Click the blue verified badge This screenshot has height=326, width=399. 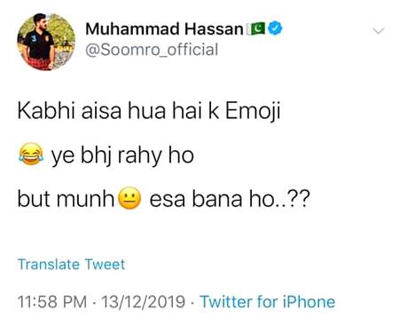[275, 28]
